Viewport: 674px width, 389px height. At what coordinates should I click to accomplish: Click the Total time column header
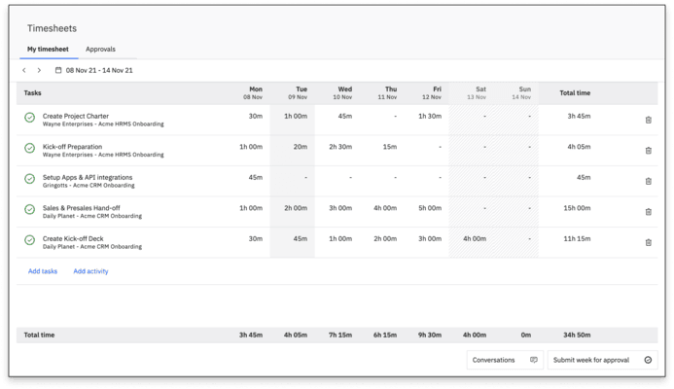(575, 92)
